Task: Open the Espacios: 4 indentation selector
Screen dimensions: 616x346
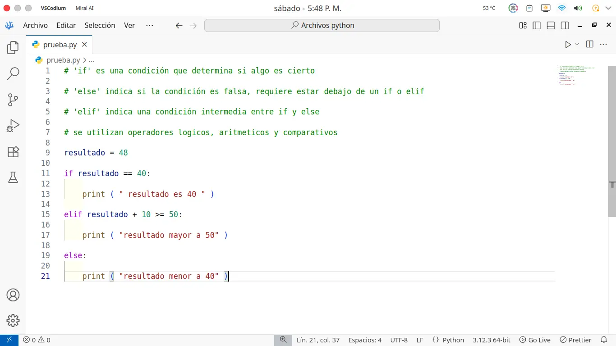Action: pos(365,340)
